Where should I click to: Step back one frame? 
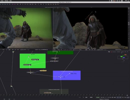pyautogui.click(x=103, y=97)
